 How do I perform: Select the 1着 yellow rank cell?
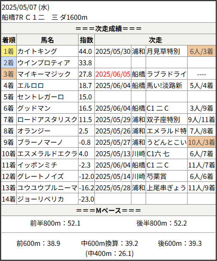coord(9,51)
